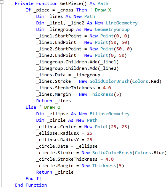Click the 'Else' keyword
Image resolution: width=167 pixels, height=187 pixels.
31,107
